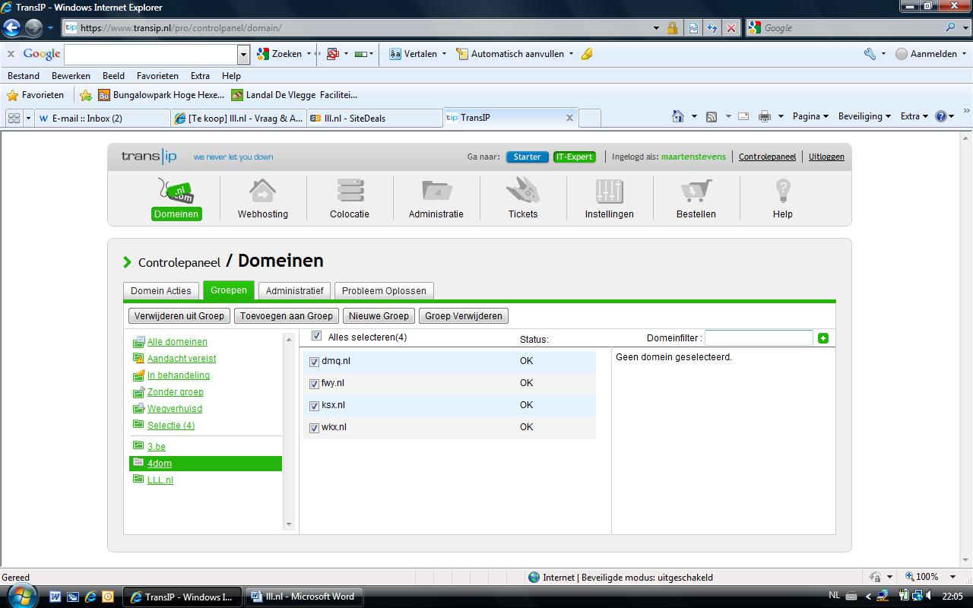Image resolution: width=973 pixels, height=608 pixels.
Task: Click the Groep Verwijderen button
Action: pos(464,316)
